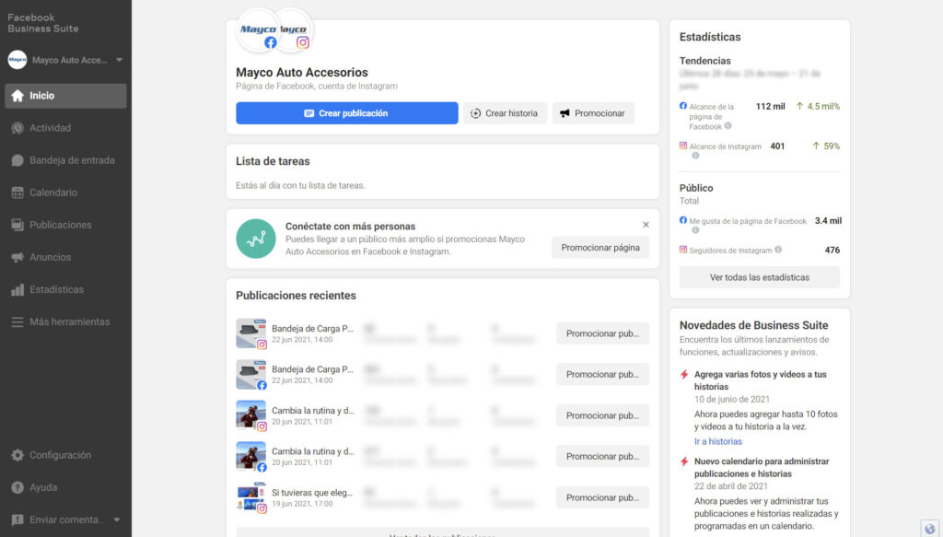Image resolution: width=943 pixels, height=537 pixels.
Task: Open the Estadísticas bar chart icon
Action: coord(17,289)
